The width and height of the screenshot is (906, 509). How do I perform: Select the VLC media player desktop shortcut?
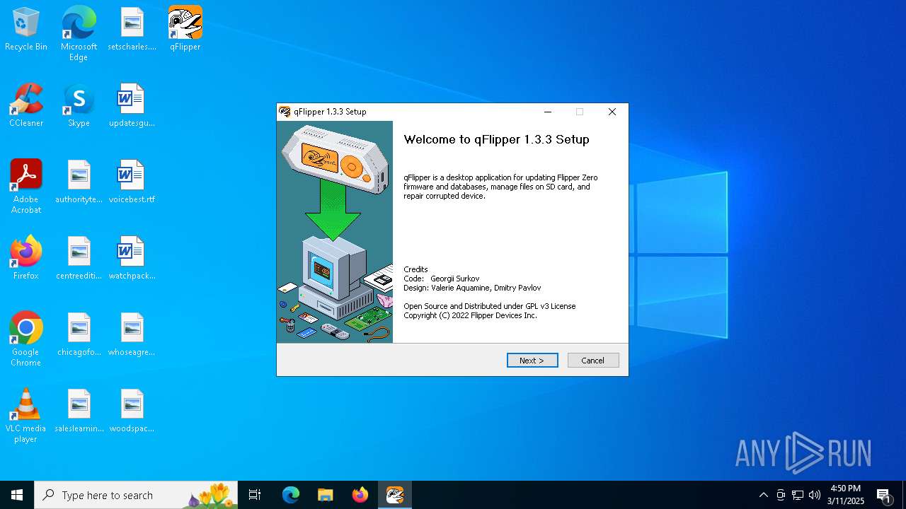pos(26,415)
